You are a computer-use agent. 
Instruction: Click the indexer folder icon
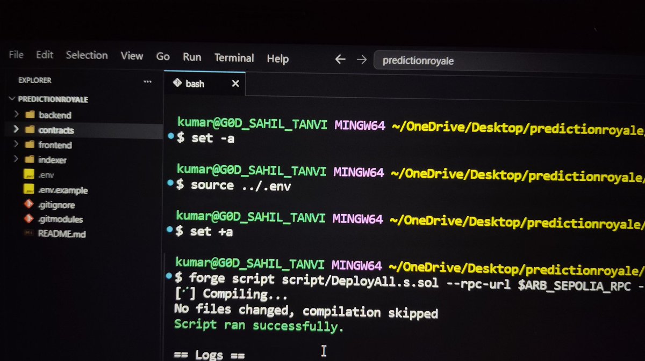pos(29,160)
